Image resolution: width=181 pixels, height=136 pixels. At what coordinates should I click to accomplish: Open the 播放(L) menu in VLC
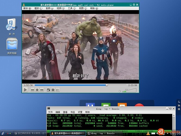click(x=38, y=8)
